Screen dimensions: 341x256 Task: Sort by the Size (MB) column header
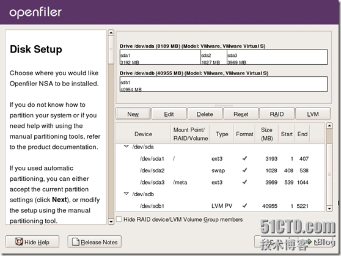pyautogui.click(x=266, y=134)
